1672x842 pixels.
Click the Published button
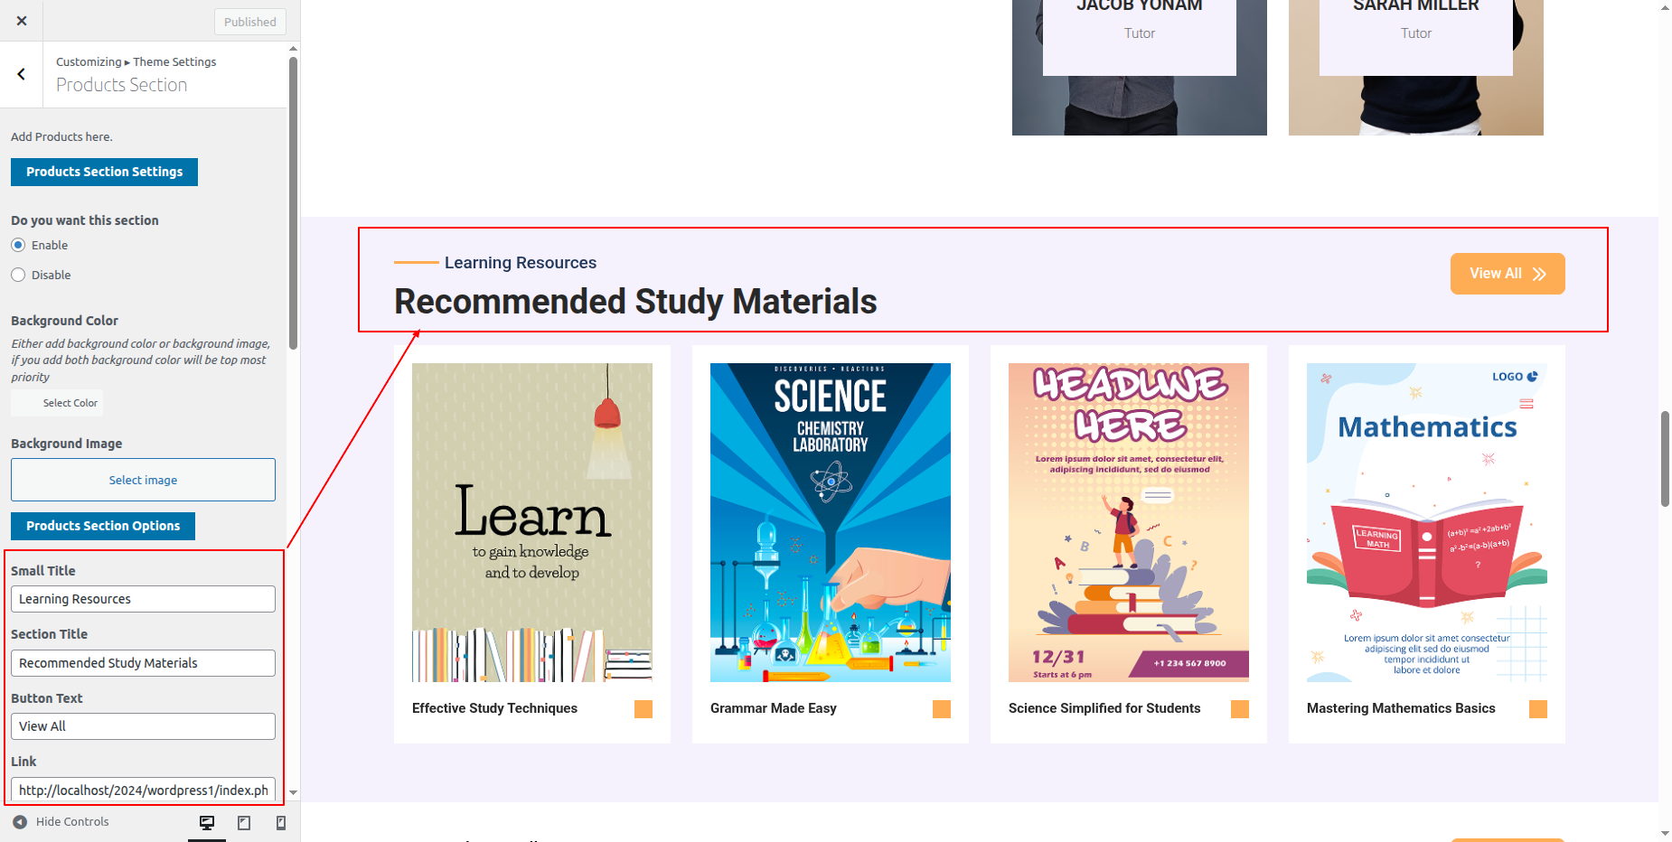(x=250, y=22)
